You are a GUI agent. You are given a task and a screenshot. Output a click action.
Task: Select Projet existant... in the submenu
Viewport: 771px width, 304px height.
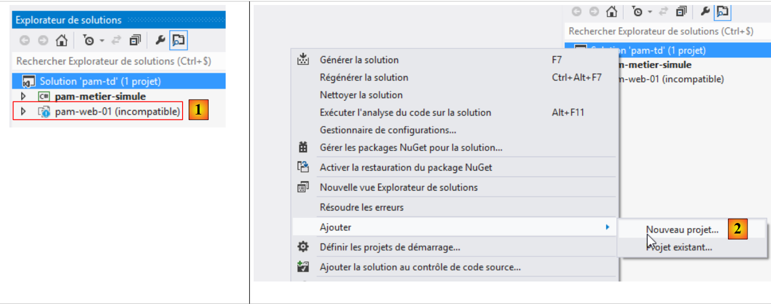tap(681, 247)
